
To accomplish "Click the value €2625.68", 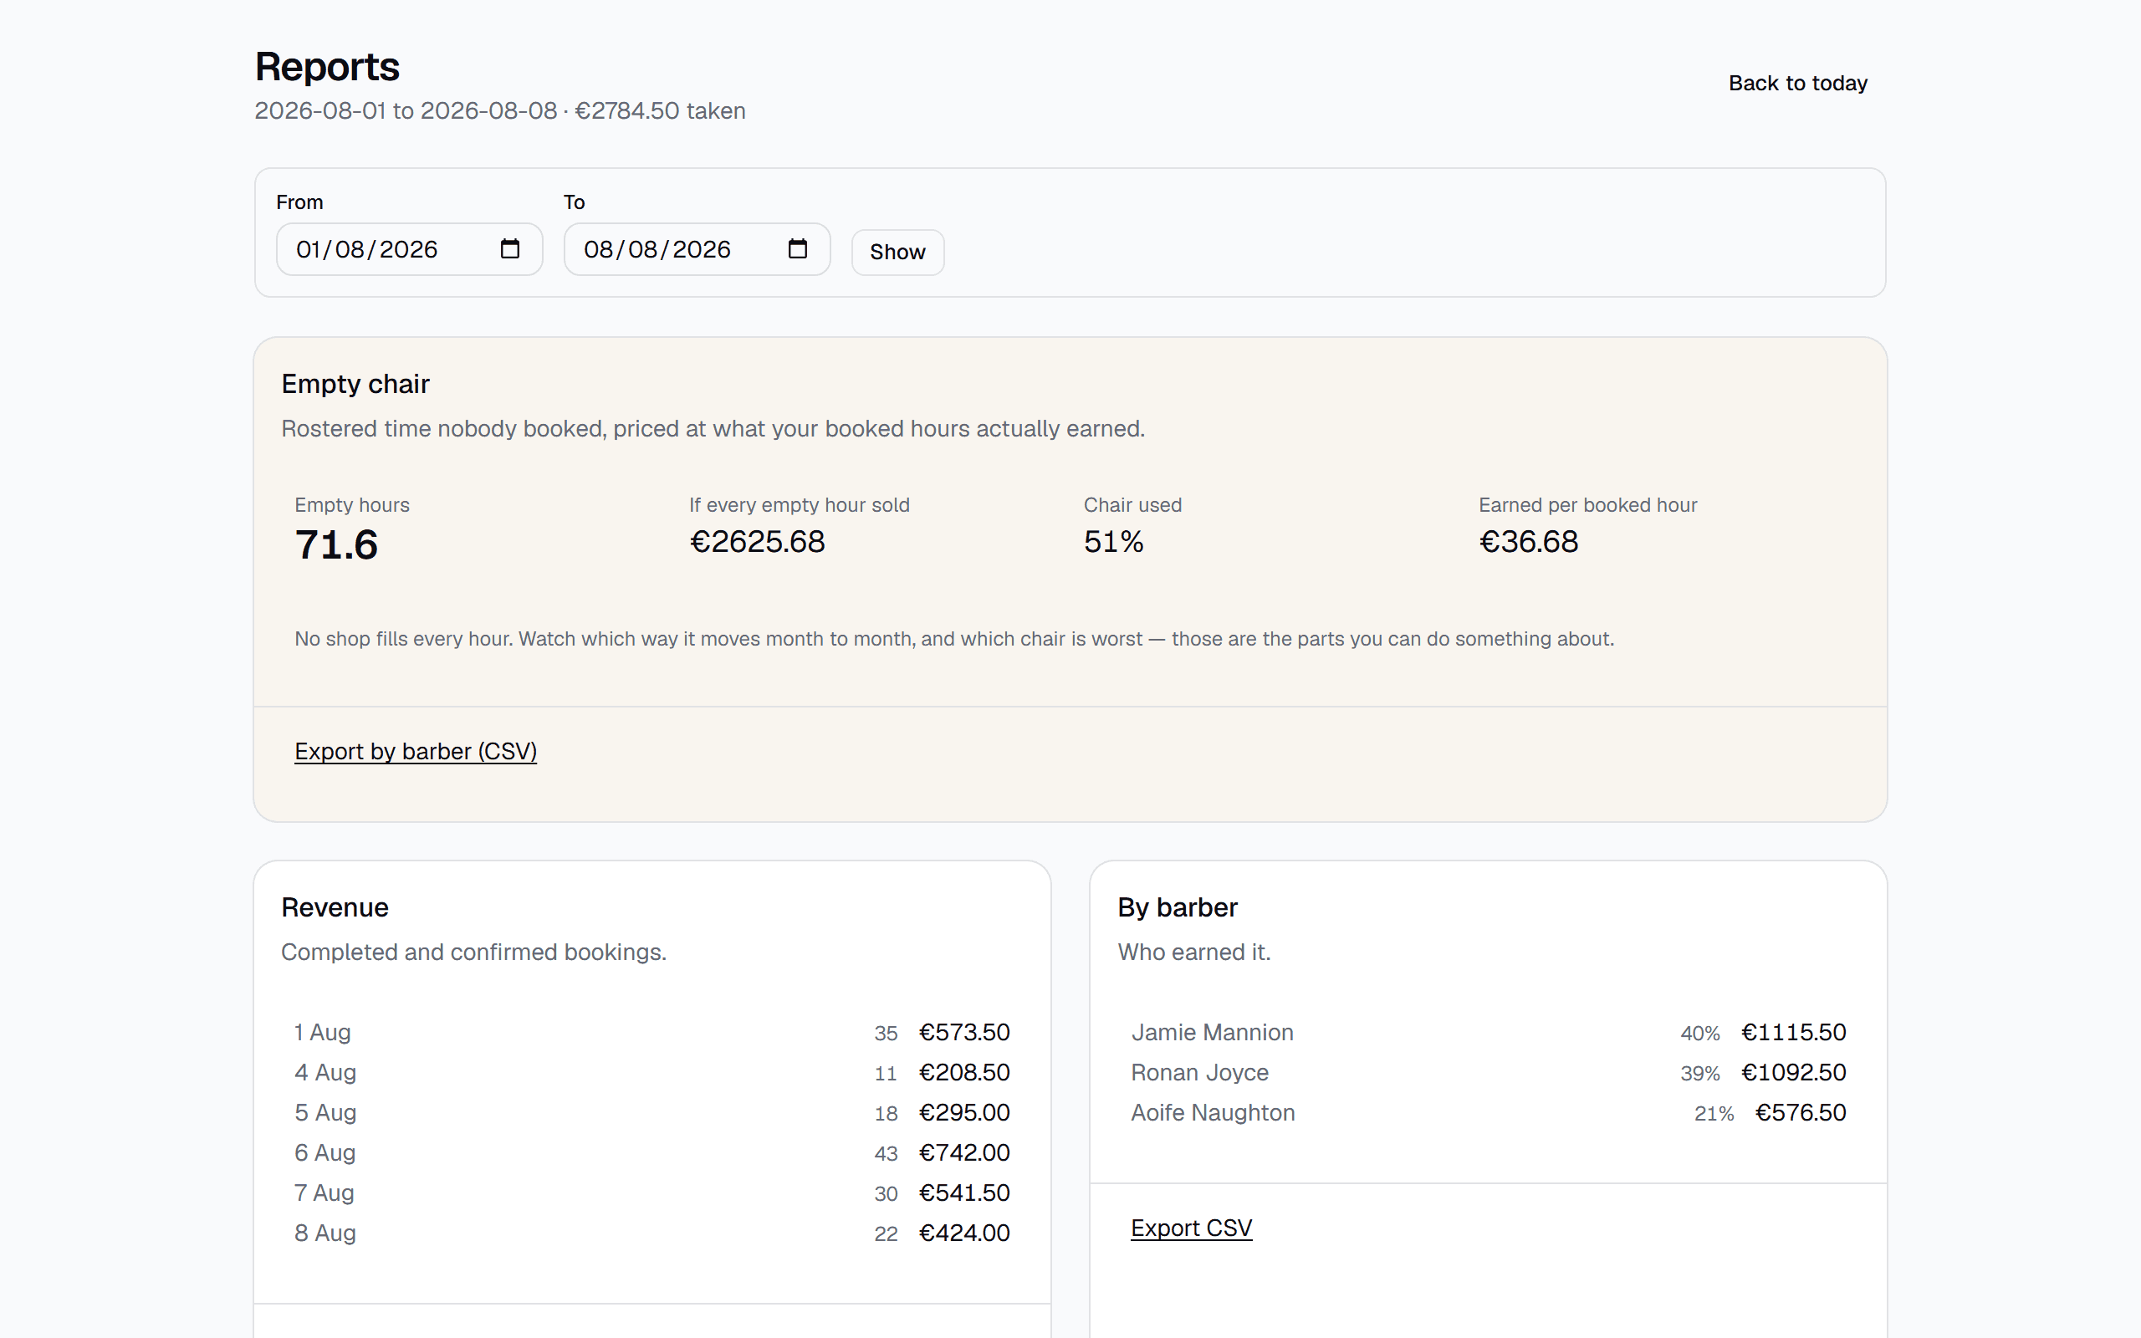I will coord(758,542).
